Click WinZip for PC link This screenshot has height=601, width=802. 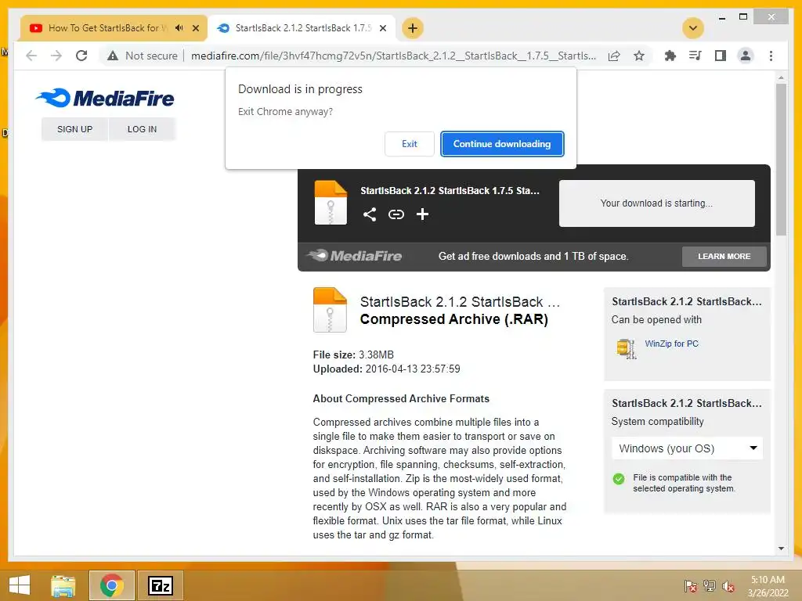click(x=671, y=344)
